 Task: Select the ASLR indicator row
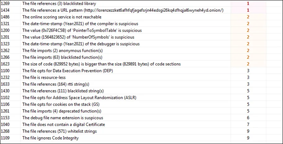pyautogui.click(x=141, y=98)
